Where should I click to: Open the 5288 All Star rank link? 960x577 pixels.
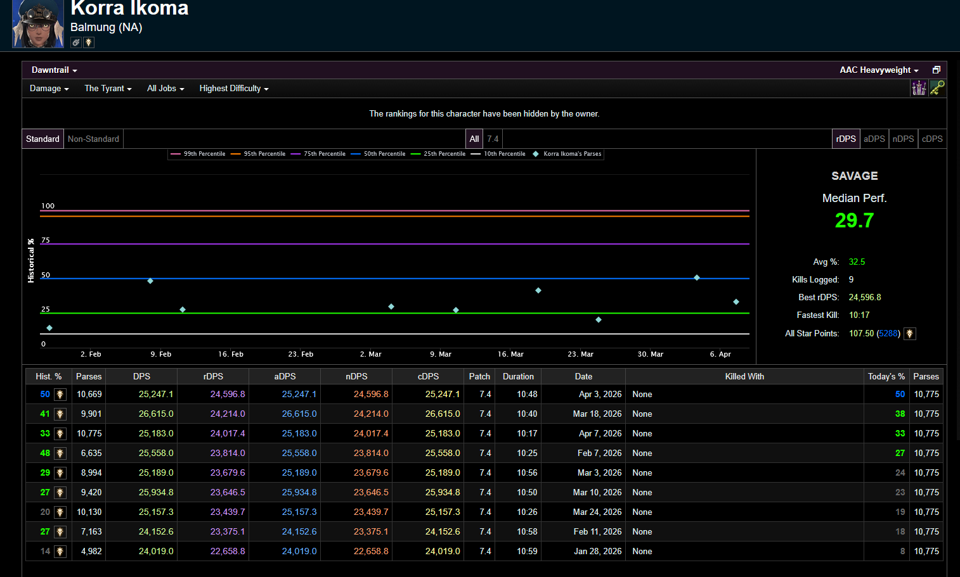pos(888,334)
